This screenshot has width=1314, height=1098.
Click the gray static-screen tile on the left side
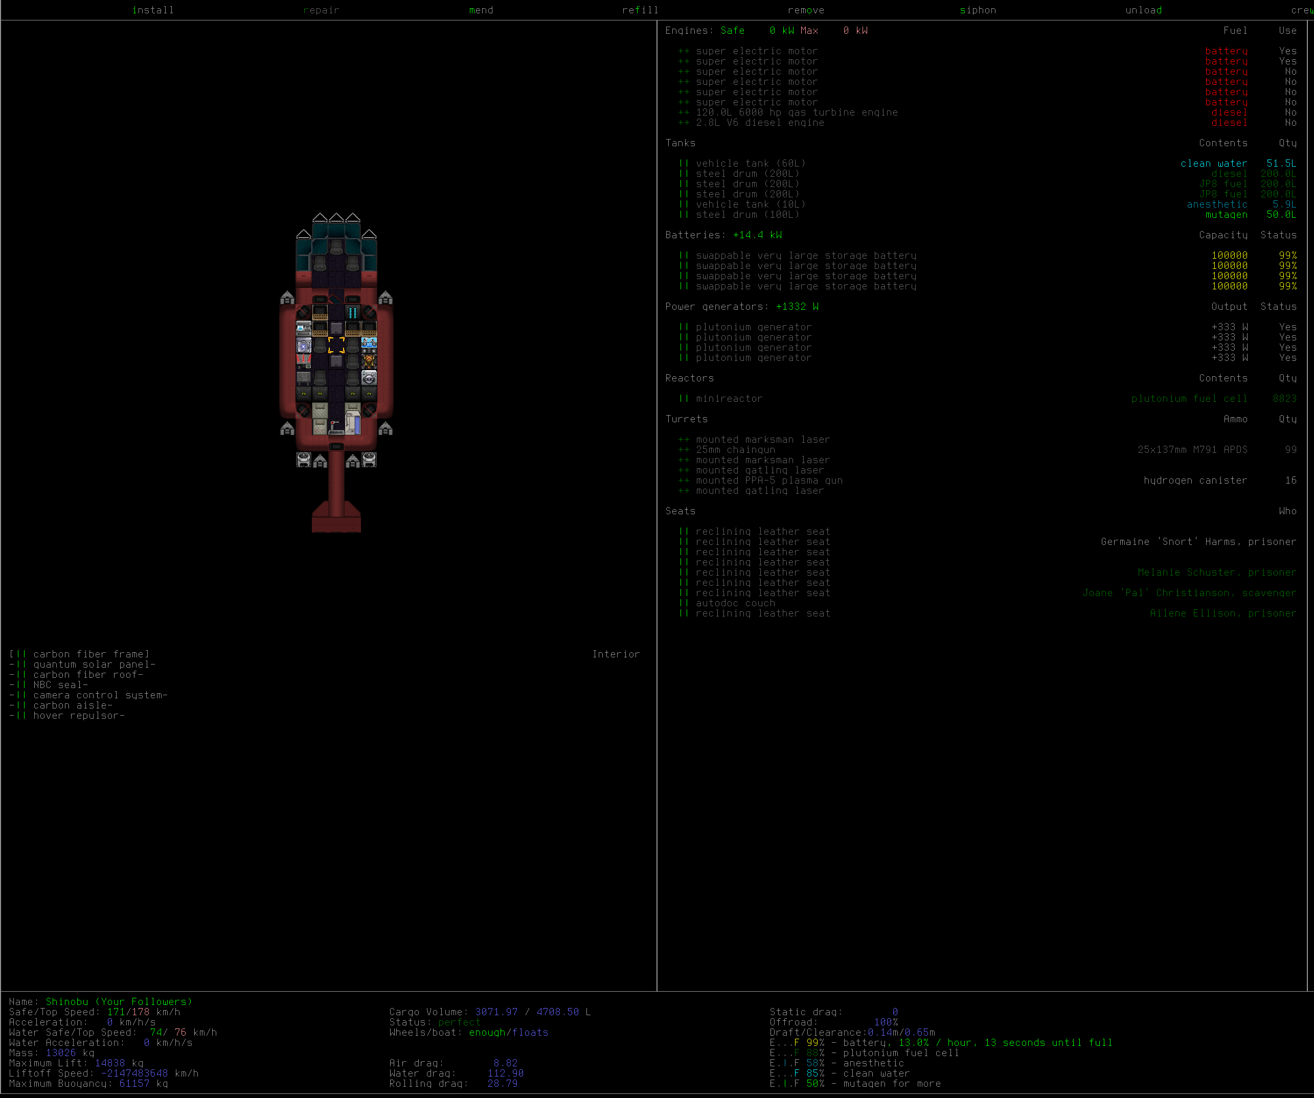point(304,377)
